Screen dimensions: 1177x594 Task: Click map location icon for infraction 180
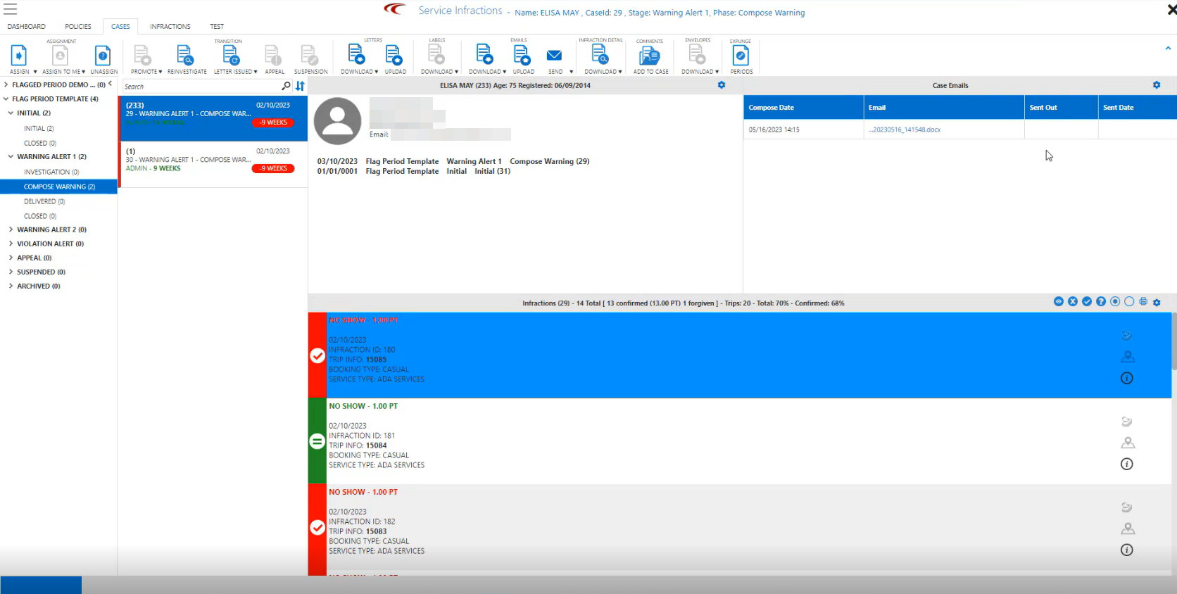(x=1127, y=357)
